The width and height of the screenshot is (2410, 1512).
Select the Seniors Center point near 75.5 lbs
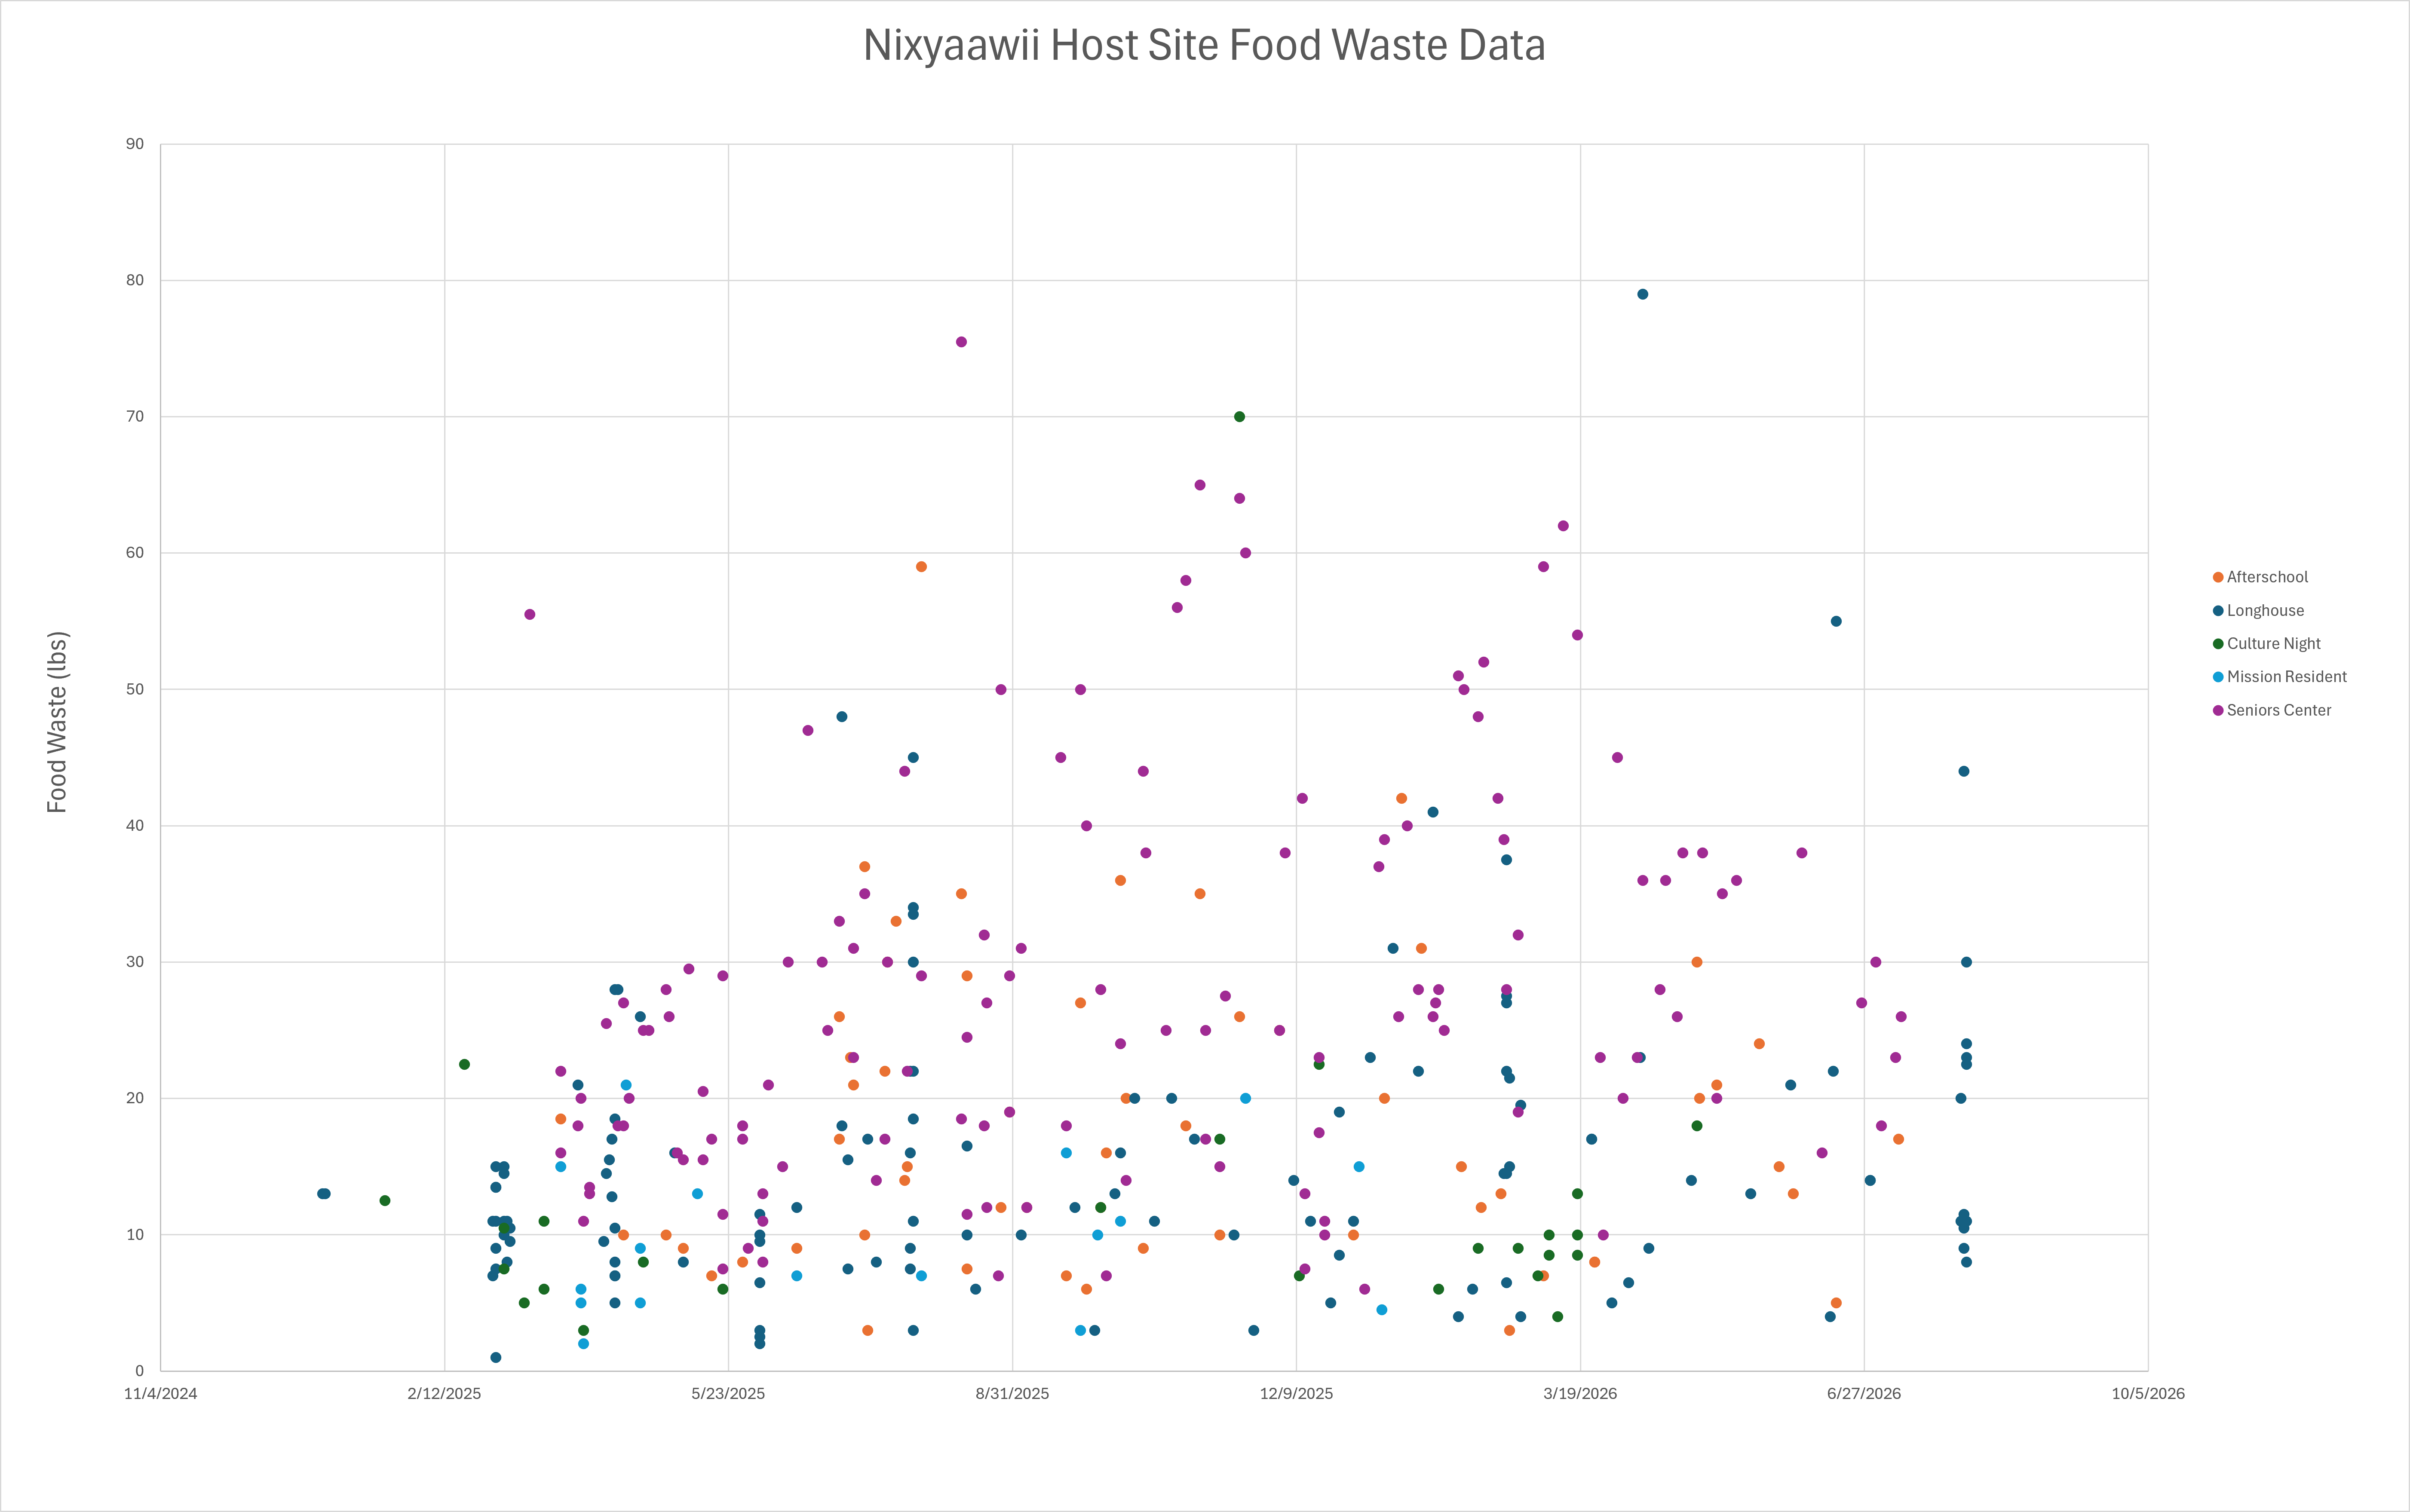point(961,342)
